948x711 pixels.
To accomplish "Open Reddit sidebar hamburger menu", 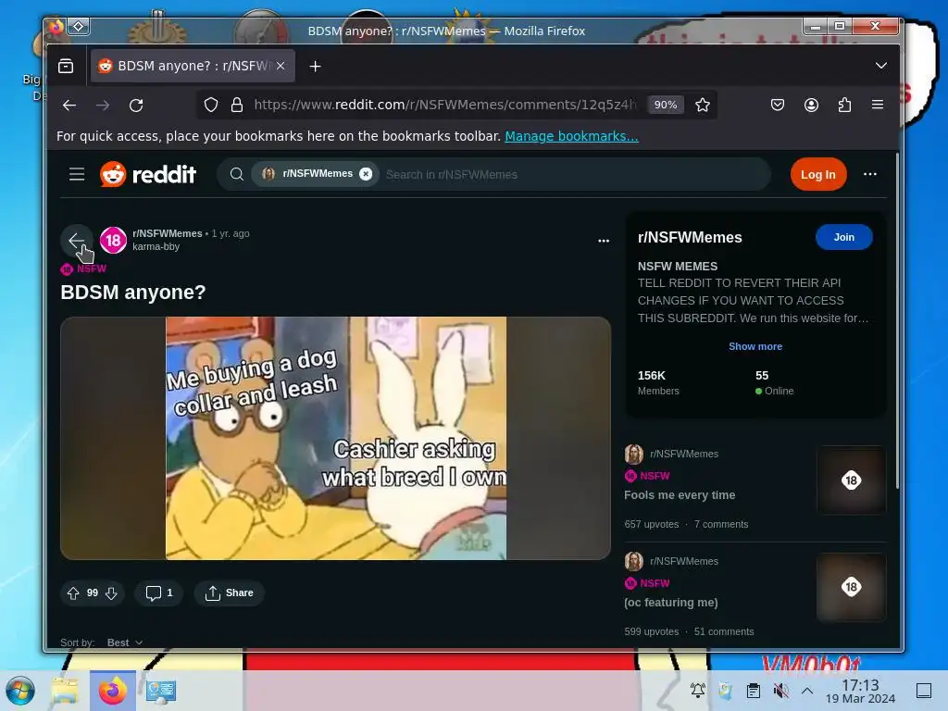I will pyautogui.click(x=77, y=175).
